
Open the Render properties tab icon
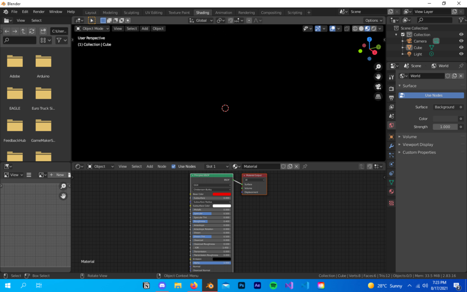coord(391,89)
